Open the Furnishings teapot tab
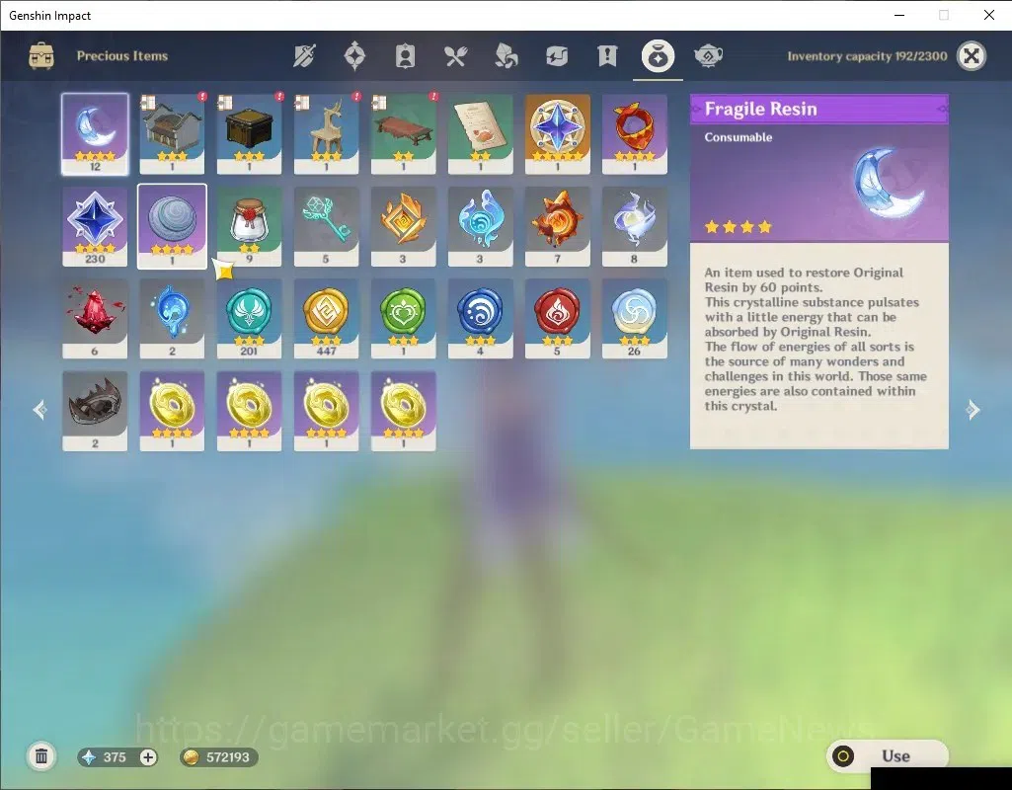Image resolution: width=1012 pixels, height=790 pixels. point(708,56)
